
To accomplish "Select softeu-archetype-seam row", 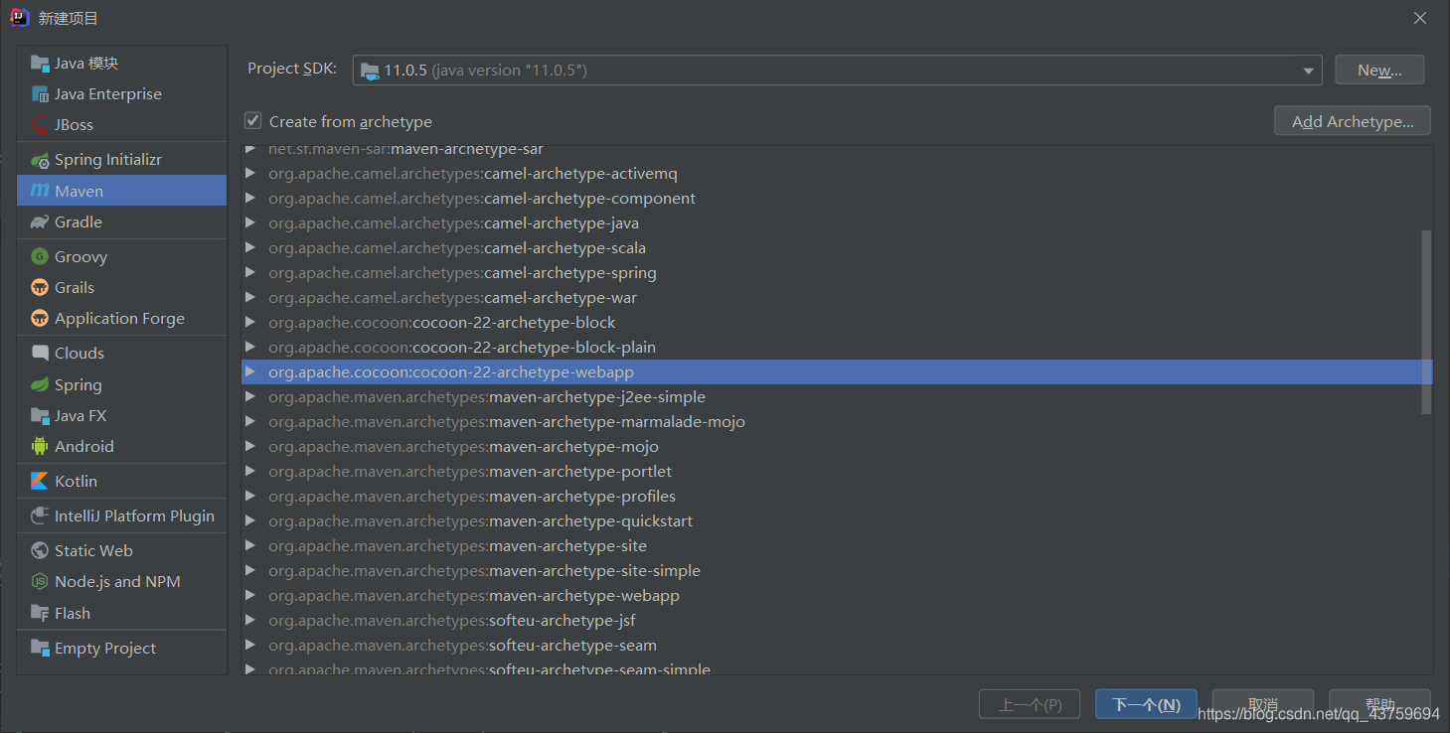I will click(x=837, y=646).
